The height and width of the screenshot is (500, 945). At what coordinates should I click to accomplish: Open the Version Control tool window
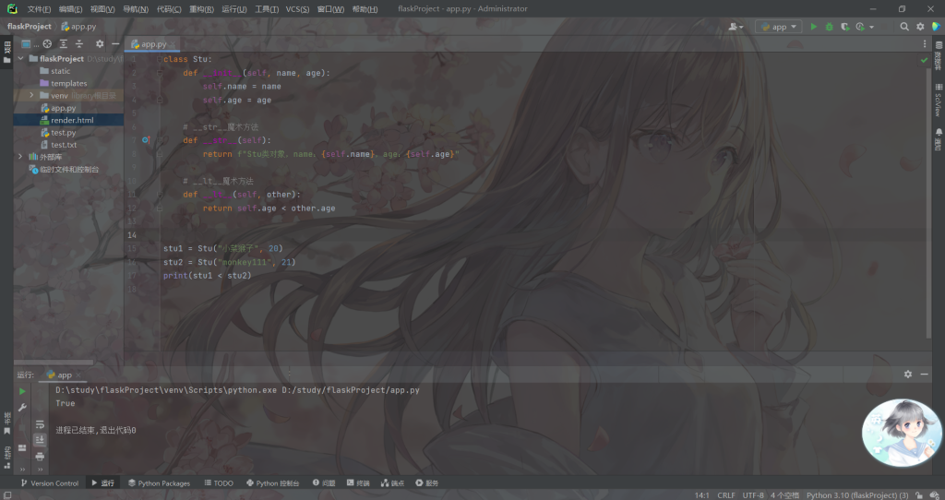click(49, 482)
